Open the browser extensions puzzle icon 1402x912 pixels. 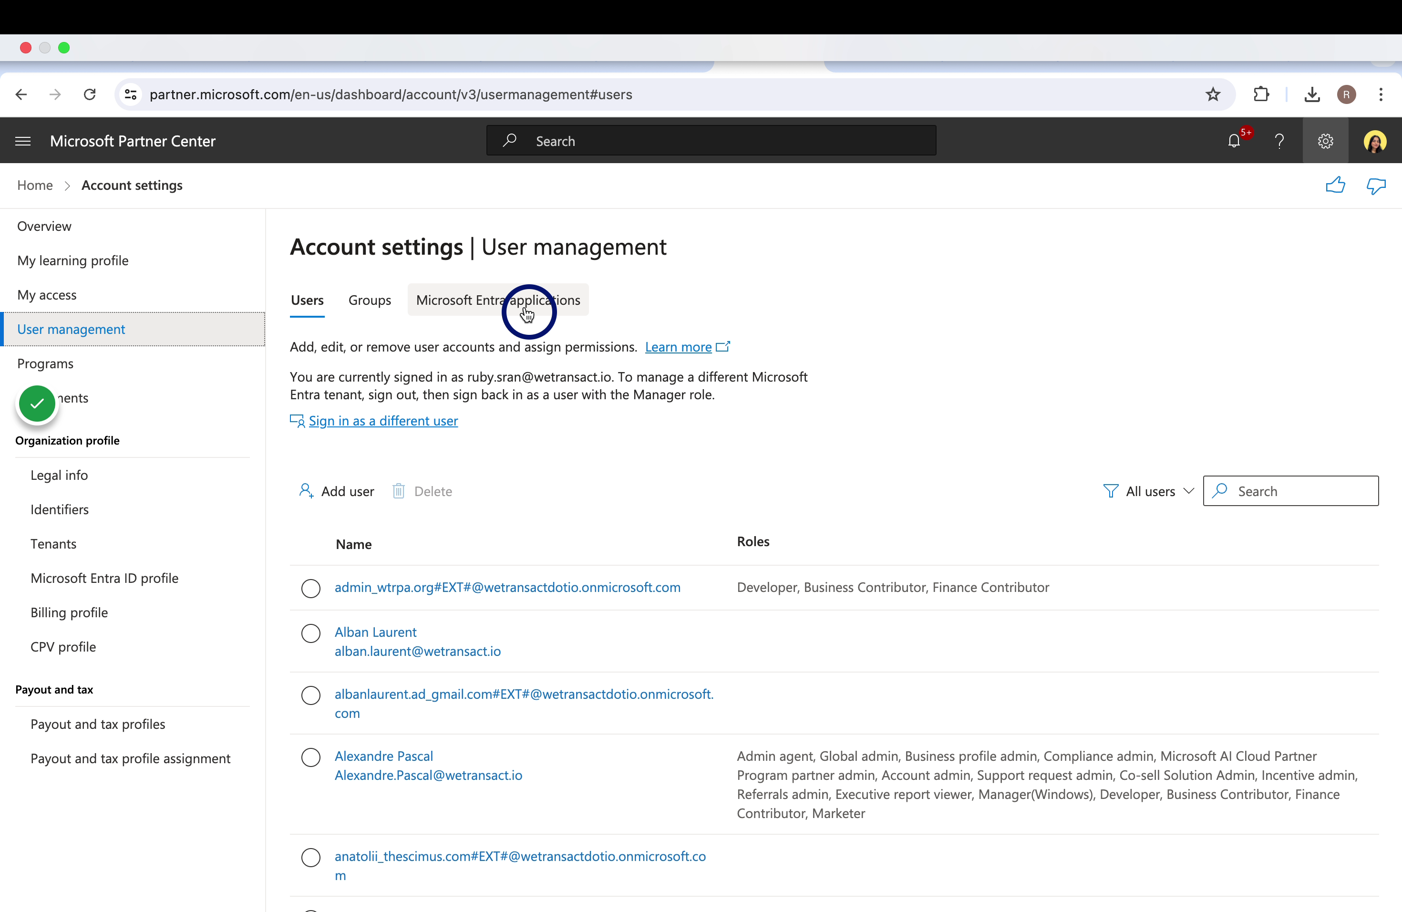pos(1261,94)
